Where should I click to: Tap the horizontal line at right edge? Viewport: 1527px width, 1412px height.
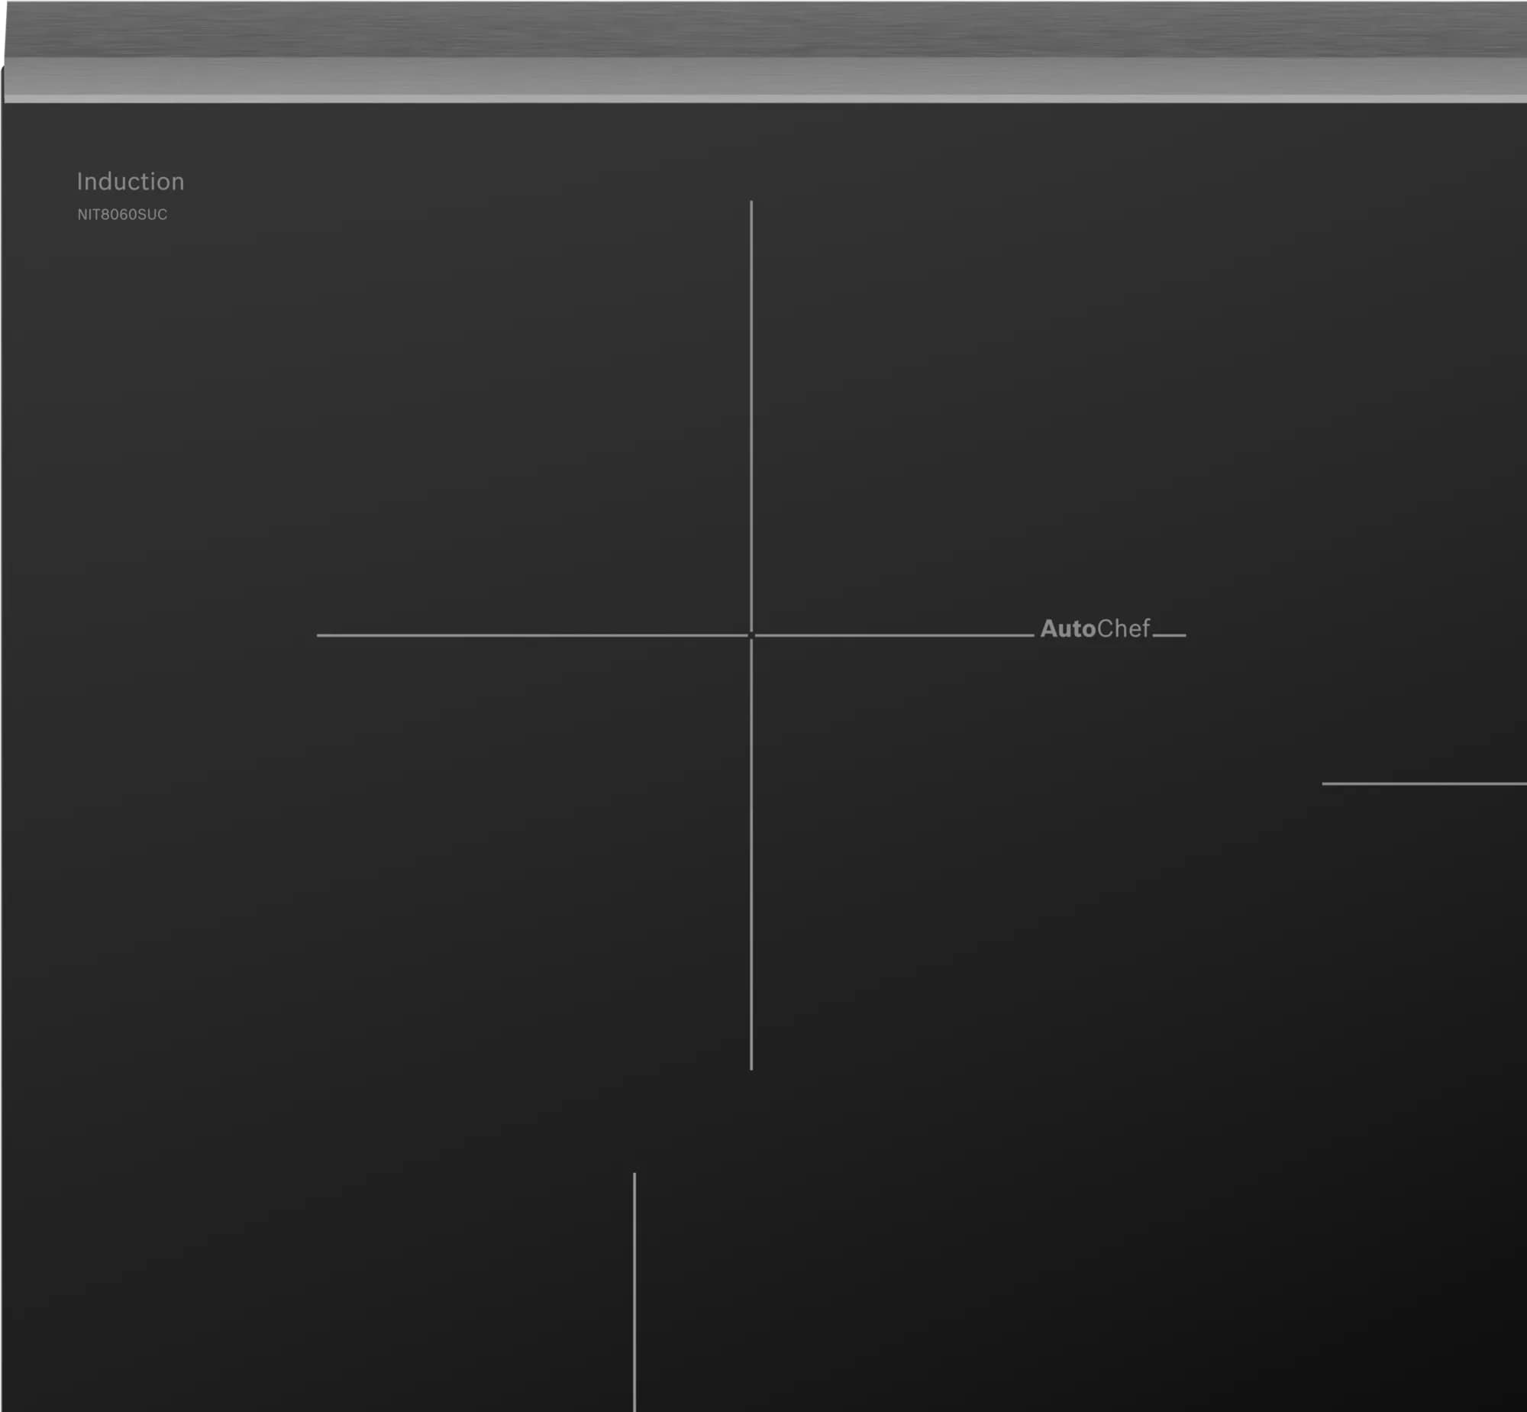[1424, 784]
